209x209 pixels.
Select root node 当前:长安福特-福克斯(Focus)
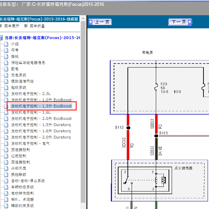(x=42, y=38)
